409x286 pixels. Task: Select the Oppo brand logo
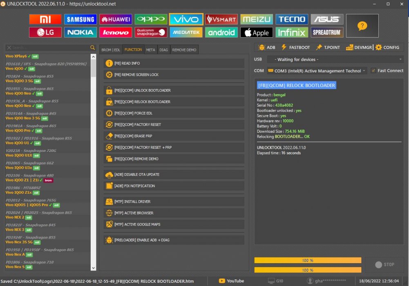151,19
